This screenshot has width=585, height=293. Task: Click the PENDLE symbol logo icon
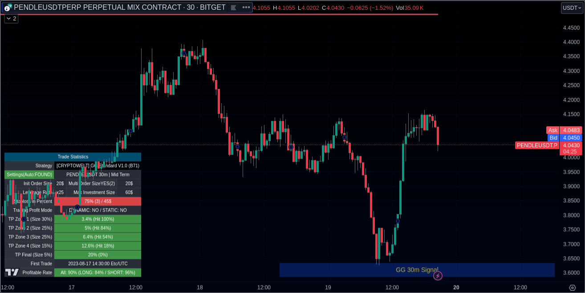pyautogui.click(x=8, y=8)
